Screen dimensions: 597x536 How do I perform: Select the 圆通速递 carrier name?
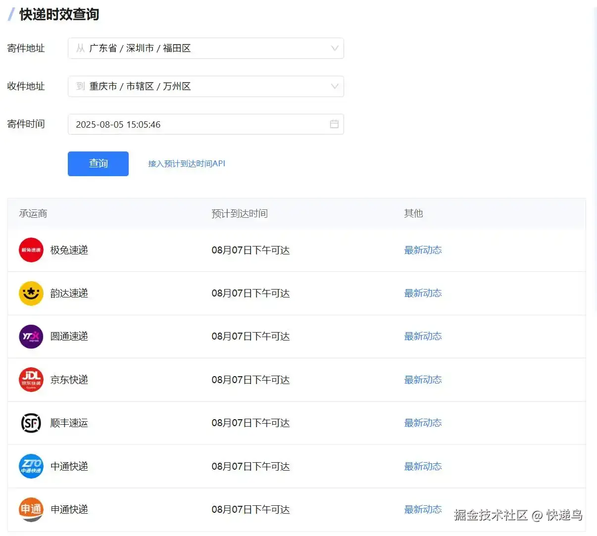69,337
